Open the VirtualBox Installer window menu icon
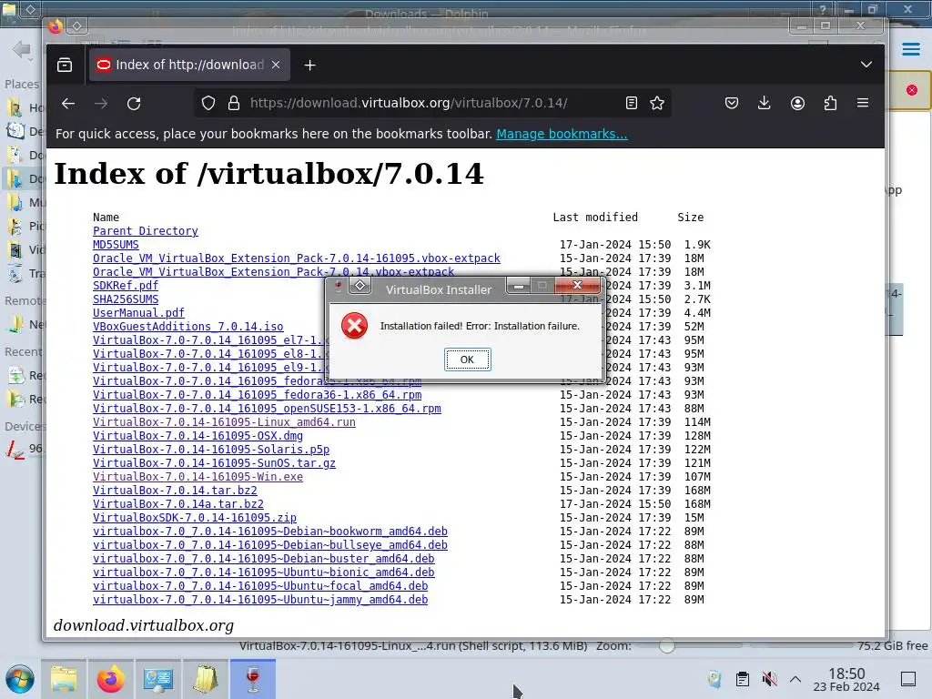Viewport: 932px width, 699px height. [360, 286]
